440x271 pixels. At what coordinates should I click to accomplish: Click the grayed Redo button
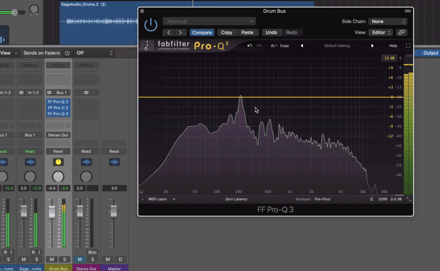pyautogui.click(x=292, y=33)
